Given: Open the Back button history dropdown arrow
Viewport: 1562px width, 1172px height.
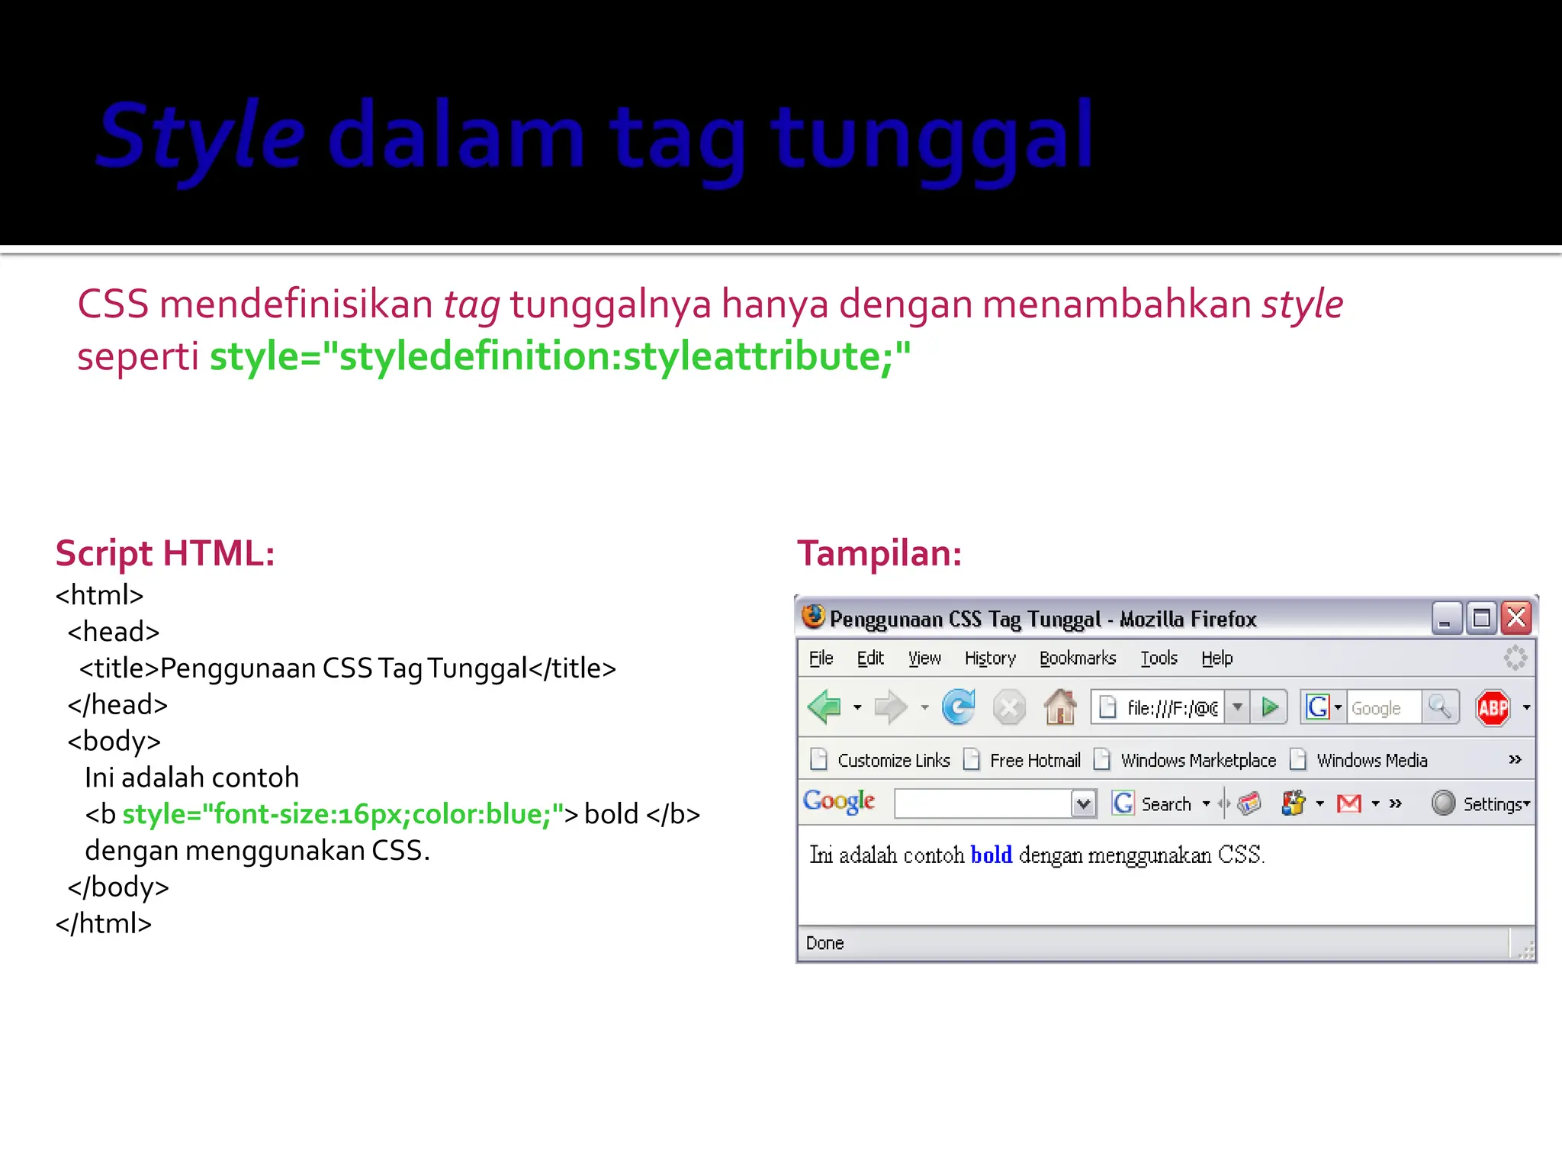Looking at the screenshot, I should pos(858,708).
